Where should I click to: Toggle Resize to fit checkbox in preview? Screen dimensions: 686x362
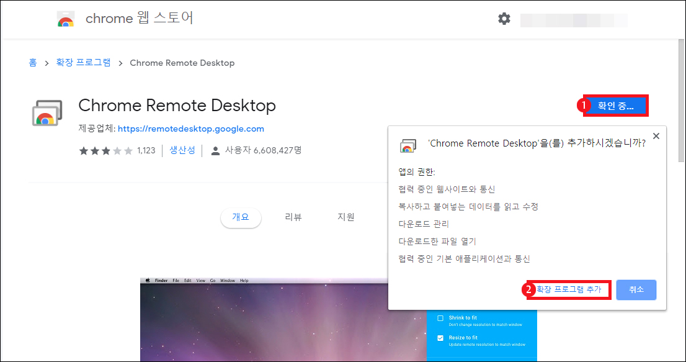440,338
